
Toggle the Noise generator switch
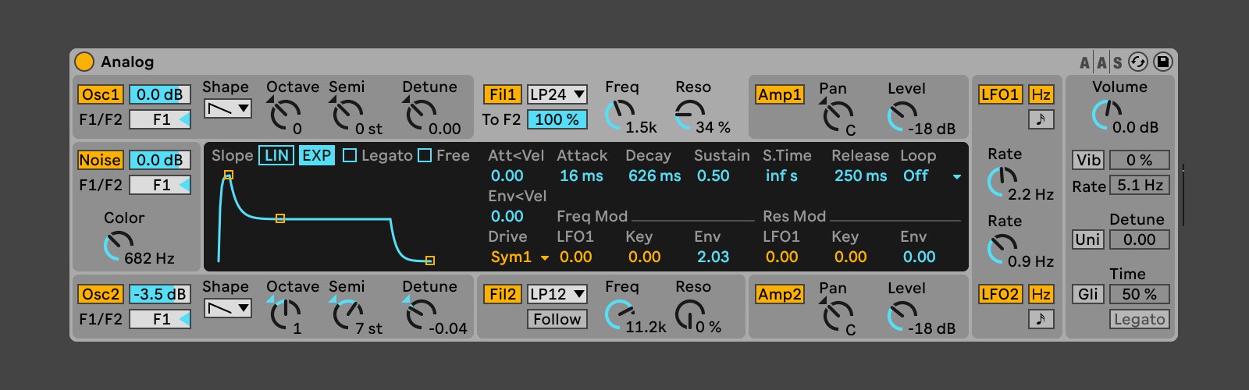pyautogui.click(x=101, y=160)
